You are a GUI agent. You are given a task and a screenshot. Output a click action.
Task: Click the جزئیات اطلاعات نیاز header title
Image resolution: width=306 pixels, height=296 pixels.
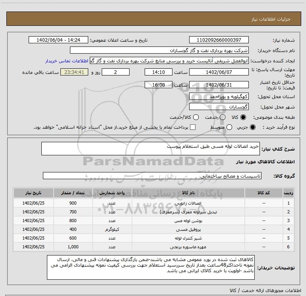[x=271, y=19]
